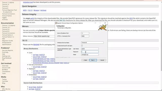The height and width of the screenshot is (91, 162).
Task: Open Tomcat Migration Tool for Jakarta EE
Action: point(9,11)
